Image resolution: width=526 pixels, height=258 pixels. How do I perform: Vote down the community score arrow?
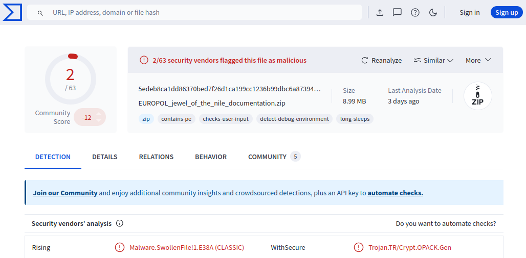click(99, 120)
